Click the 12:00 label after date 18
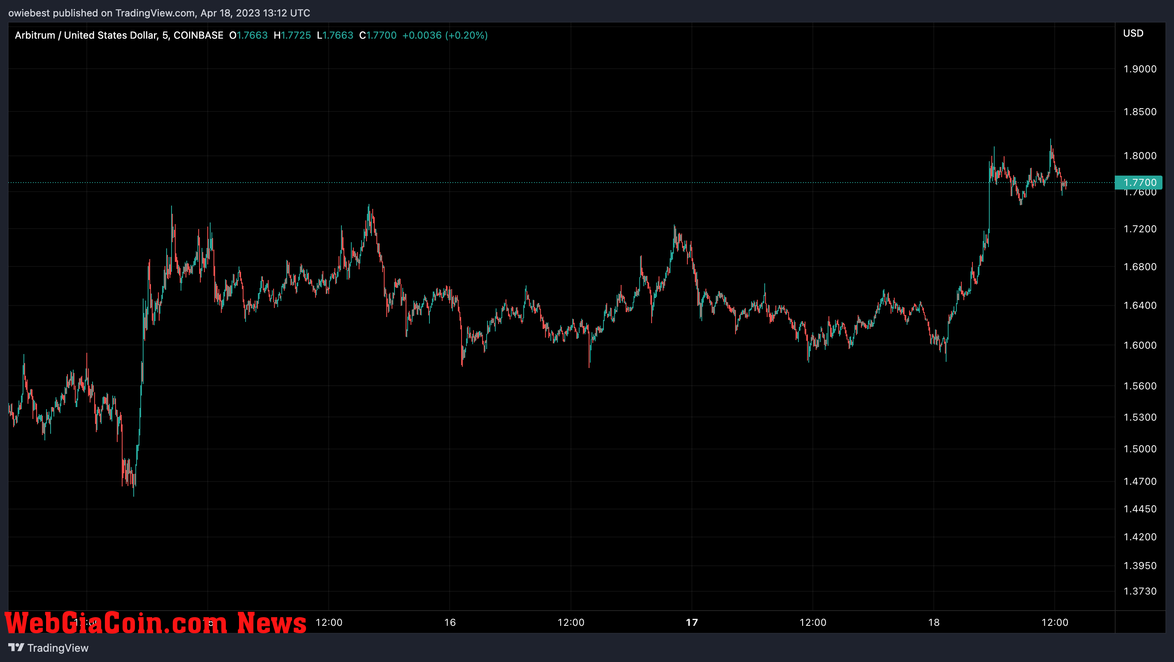Screen dimensions: 1174x662 tap(1055, 623)
